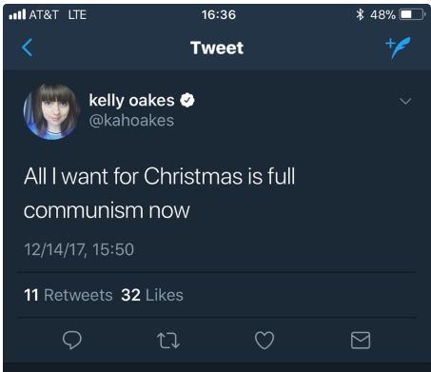431x372 pixels.
Task: Tap the tweet timestamp 12/14/17, 15:50
Action: coord(79,249)
